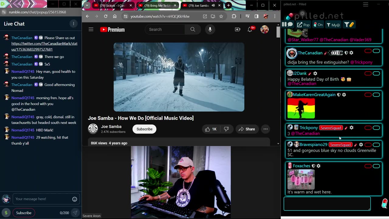This screenshot has height=219, width=389.
Task: Click the YouTube page vertical scrollbar
Action: [x=278, y=32]
